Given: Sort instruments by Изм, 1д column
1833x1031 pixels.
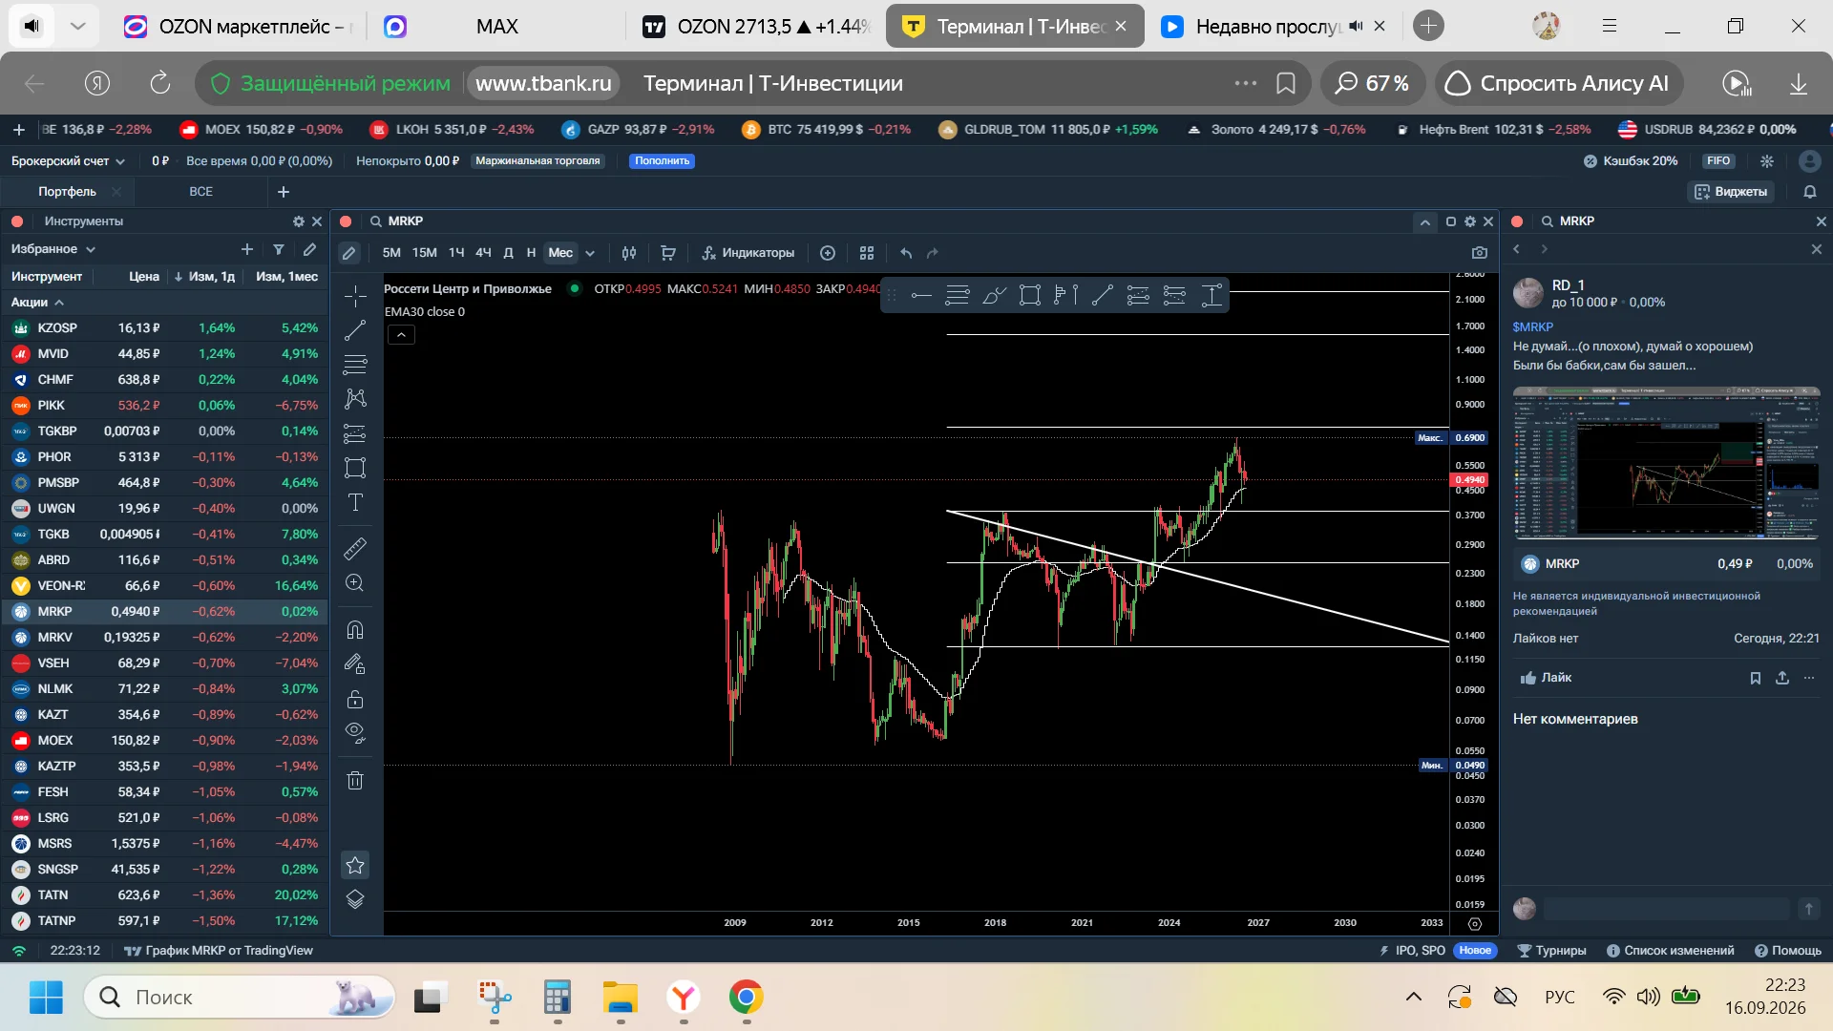Looking at the screenshot, I should pos(204,277).
